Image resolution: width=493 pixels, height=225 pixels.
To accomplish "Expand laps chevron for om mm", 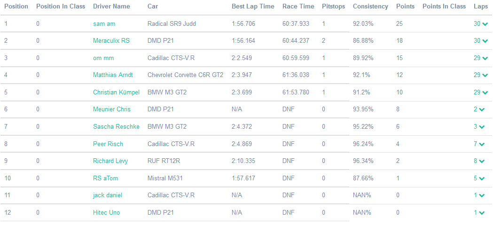I will [x=485, y=58].
